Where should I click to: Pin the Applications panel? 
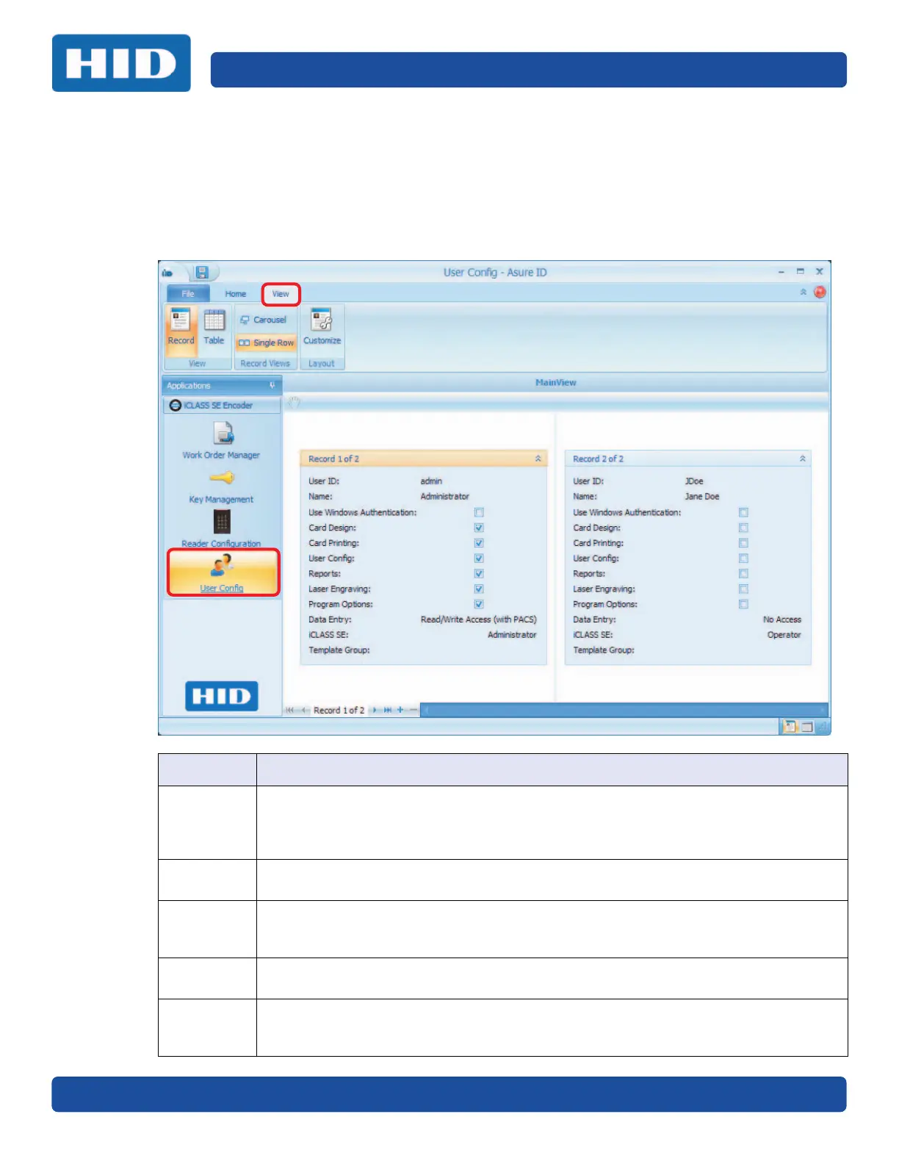click(272, 386)
